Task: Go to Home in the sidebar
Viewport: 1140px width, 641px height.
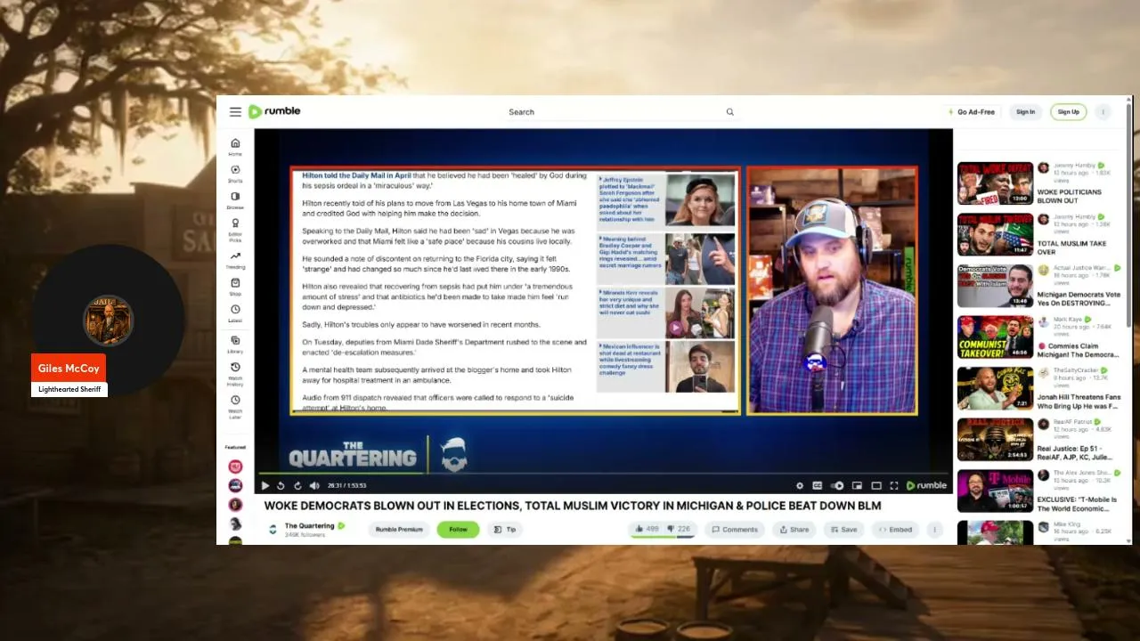Action: tap(235, 147)
